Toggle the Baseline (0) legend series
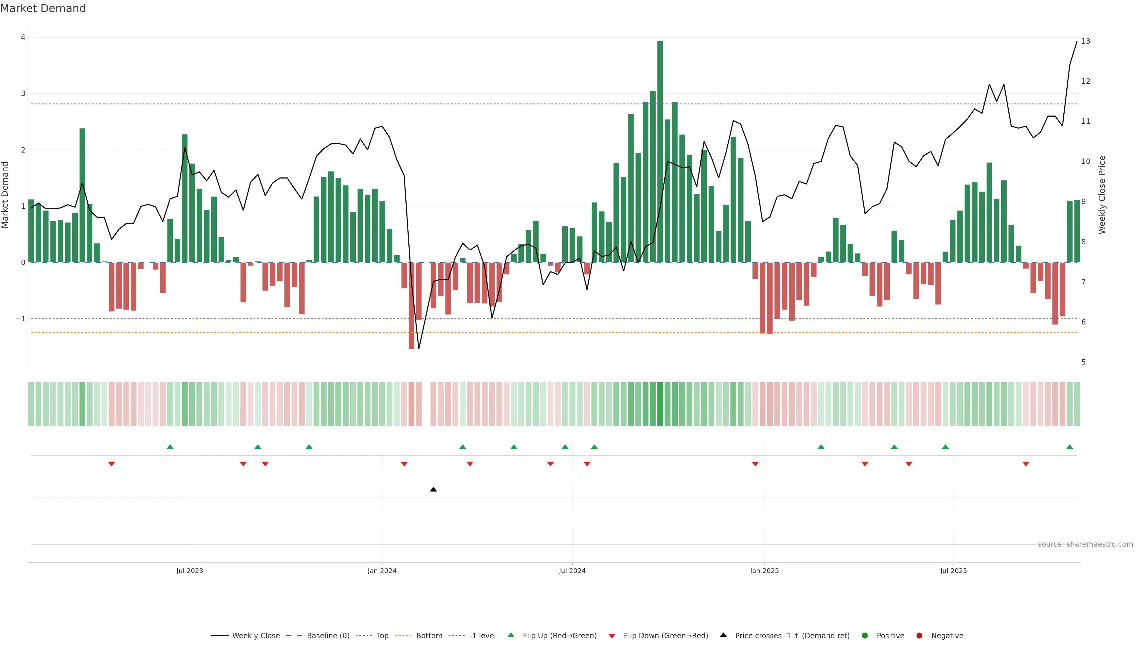This screenshot has width=1148, height=646. tap(328, 635)
